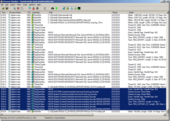Image resolution: width=170 pixels, height=121 pixels.
Task: Toggle Show Network Activity button
Action: 72,8
